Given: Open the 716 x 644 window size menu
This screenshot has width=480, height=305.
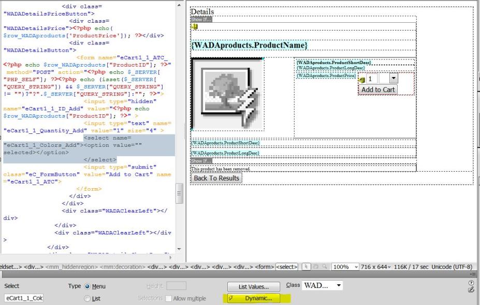Looking at the screenshot, I should click(x=375, y=267).
